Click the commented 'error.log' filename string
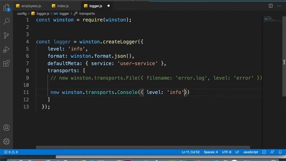286x161 pixels. (191, 78)
